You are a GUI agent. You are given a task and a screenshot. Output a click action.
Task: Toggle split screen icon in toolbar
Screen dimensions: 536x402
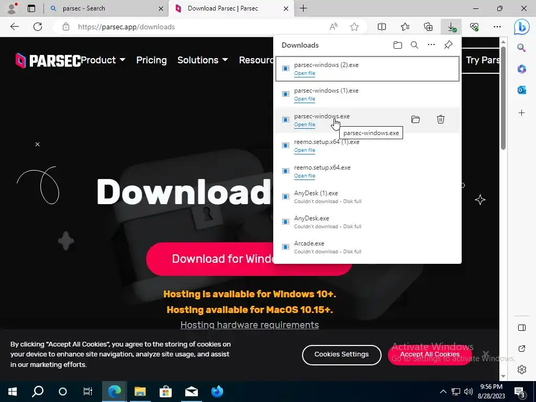382,27
